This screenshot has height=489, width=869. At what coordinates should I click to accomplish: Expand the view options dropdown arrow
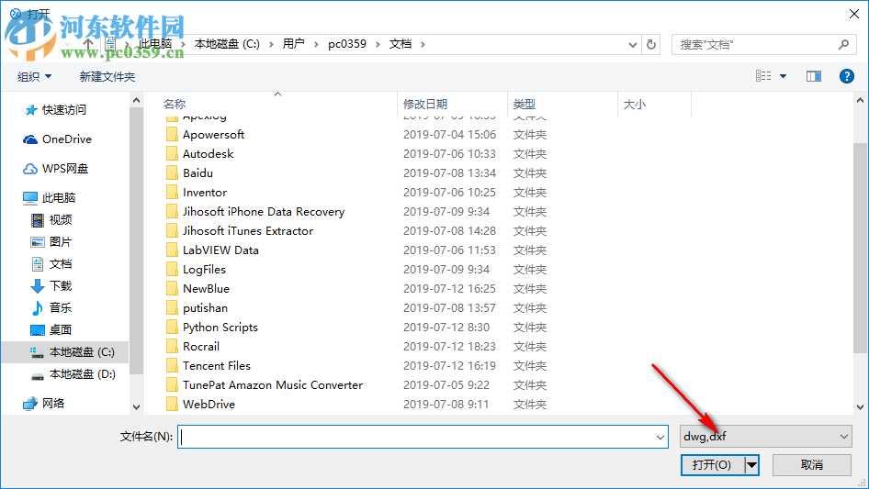[783, 76]
